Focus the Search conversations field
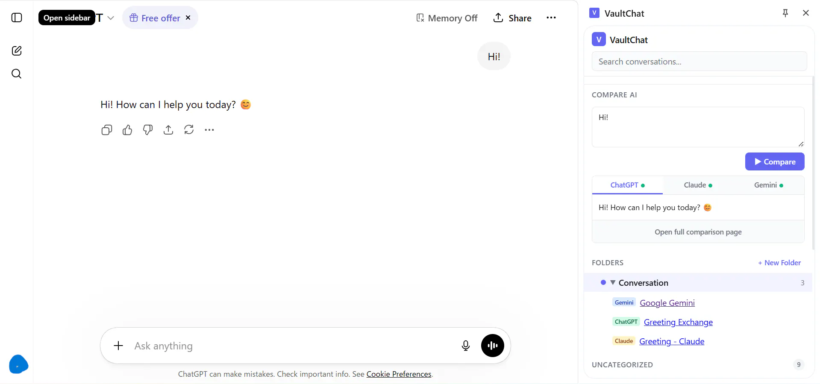 coord(699,62)
